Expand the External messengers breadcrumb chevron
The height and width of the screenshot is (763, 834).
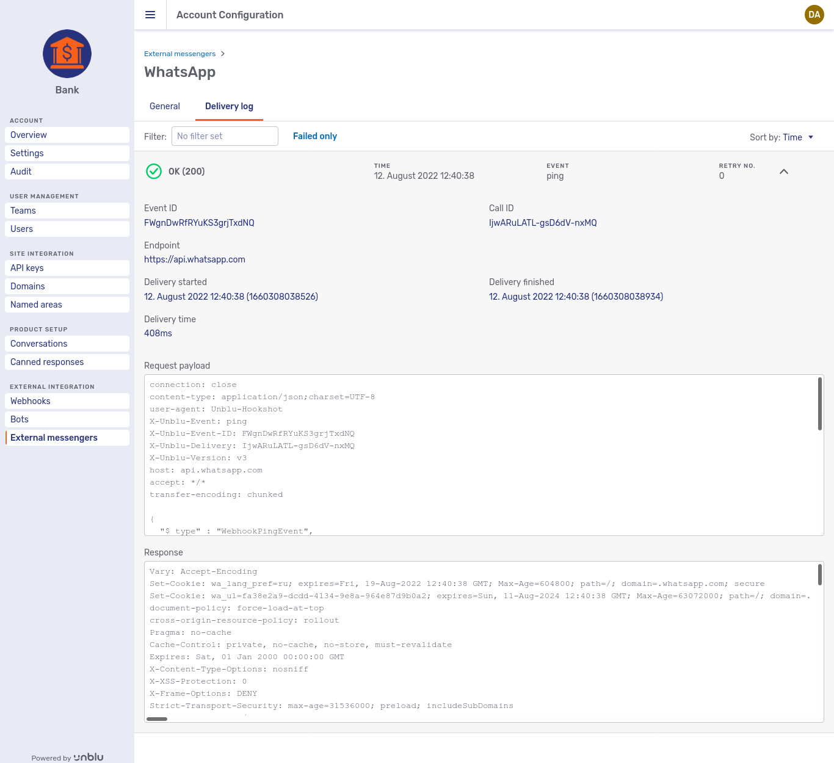(x=223, y=54)
